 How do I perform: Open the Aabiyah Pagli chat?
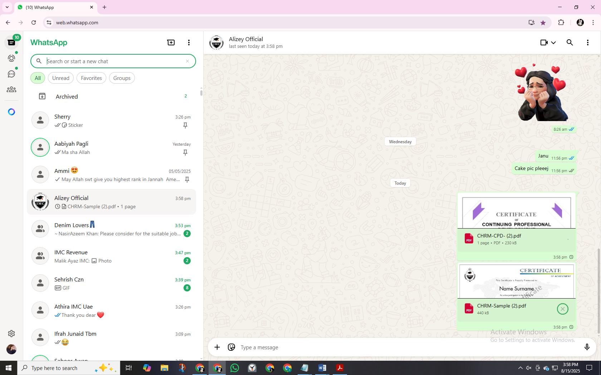[x=111, y=147]
